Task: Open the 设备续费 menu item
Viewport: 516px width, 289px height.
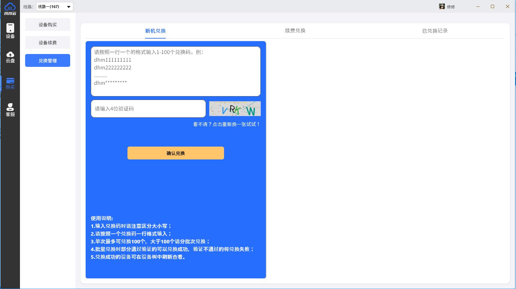Action: pyautogui.click(x=48, y=43)
